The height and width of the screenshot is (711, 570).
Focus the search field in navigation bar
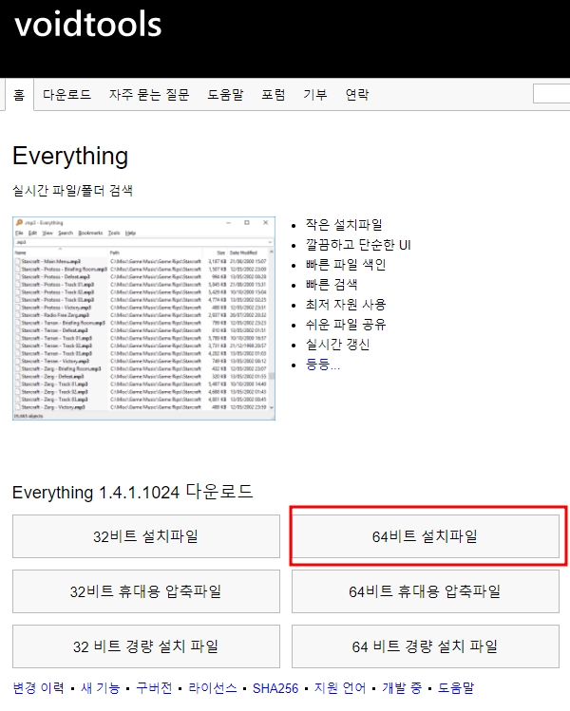point(551,94)
